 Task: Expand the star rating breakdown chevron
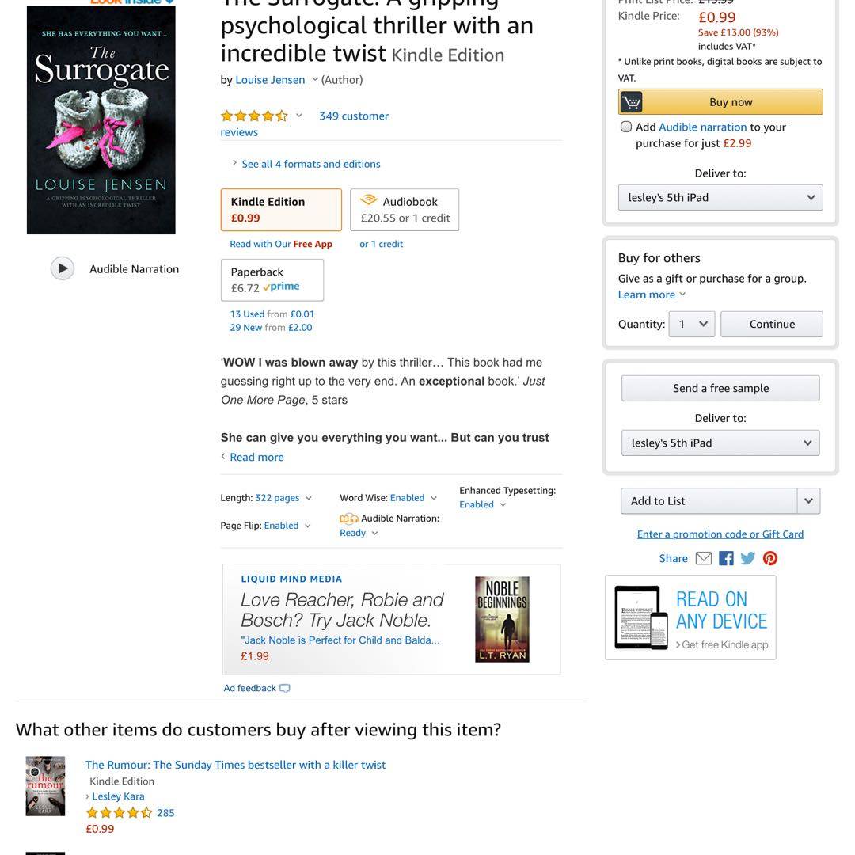298,116
